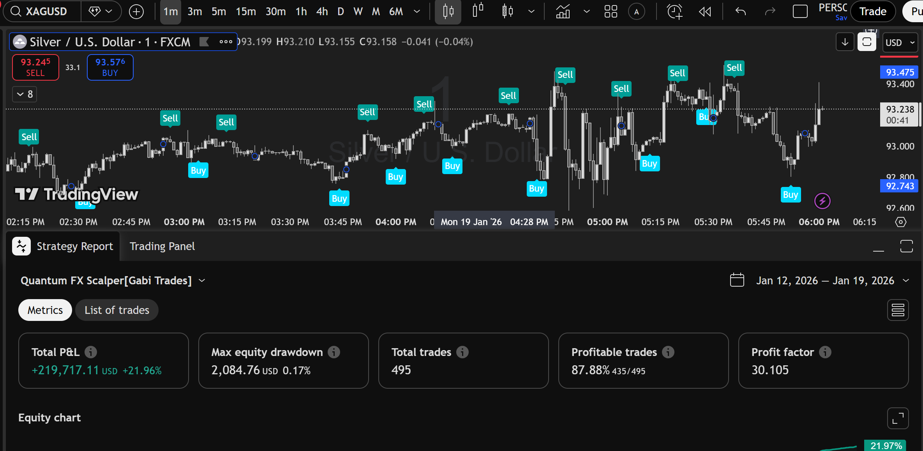The image size is (923, 451).
Task: Expand the timeframe interval dropdown arrow
Action: coord(417,12)
